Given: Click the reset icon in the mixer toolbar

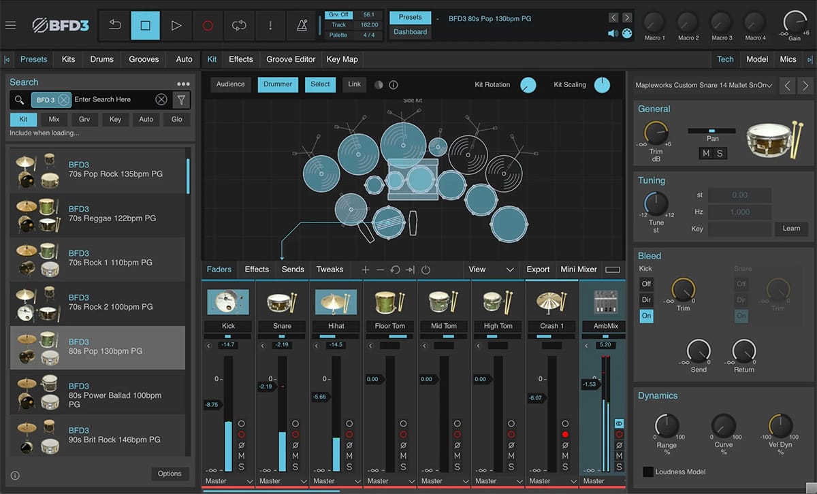Looking at the screenshot, I should pyautogui.click(x=395, y=269).
